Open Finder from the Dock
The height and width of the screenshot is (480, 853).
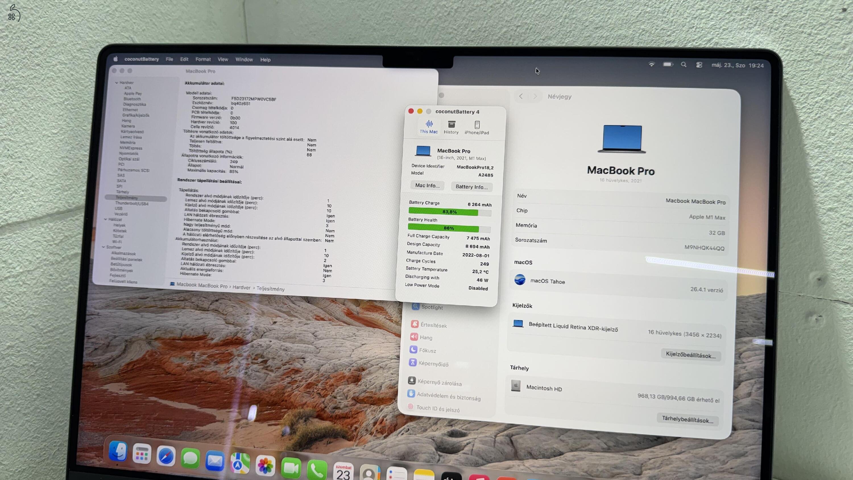click(x=118, y=452)
